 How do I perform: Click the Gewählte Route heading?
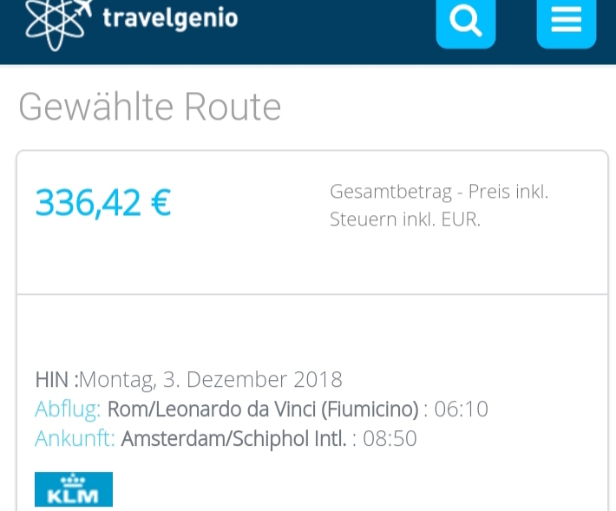[150, 107]
